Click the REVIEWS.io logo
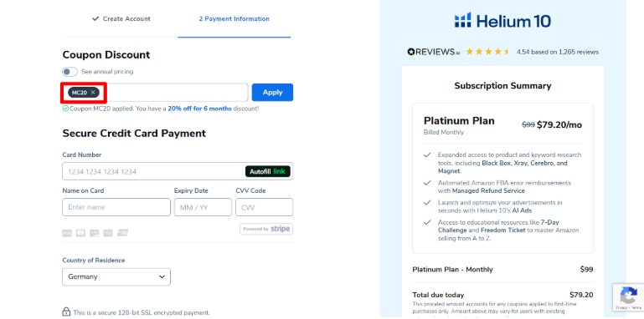Image resolution: width=644 pixels, height=319 pixels. point(434,52)
